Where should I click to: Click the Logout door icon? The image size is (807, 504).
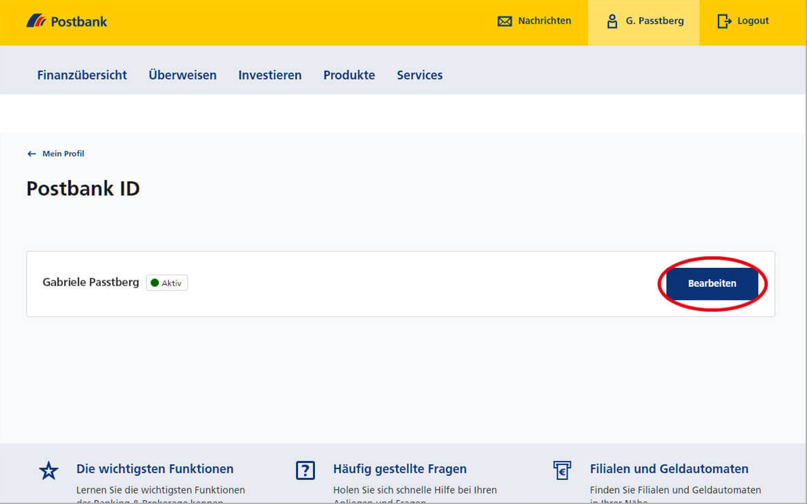coord(724,21)
